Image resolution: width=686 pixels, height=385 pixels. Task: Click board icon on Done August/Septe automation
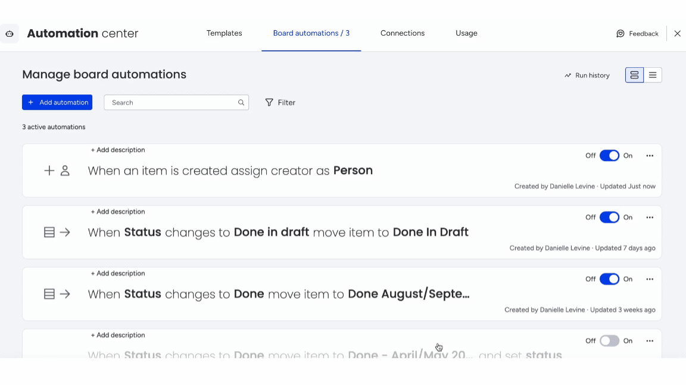[x=49, y=294]
